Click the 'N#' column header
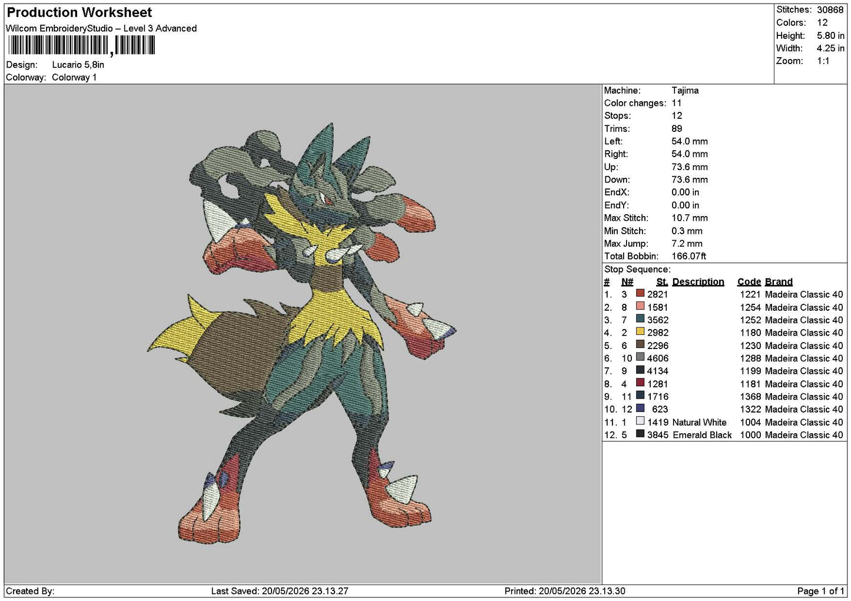Screen dimensions: 851x601 point(627,281)
